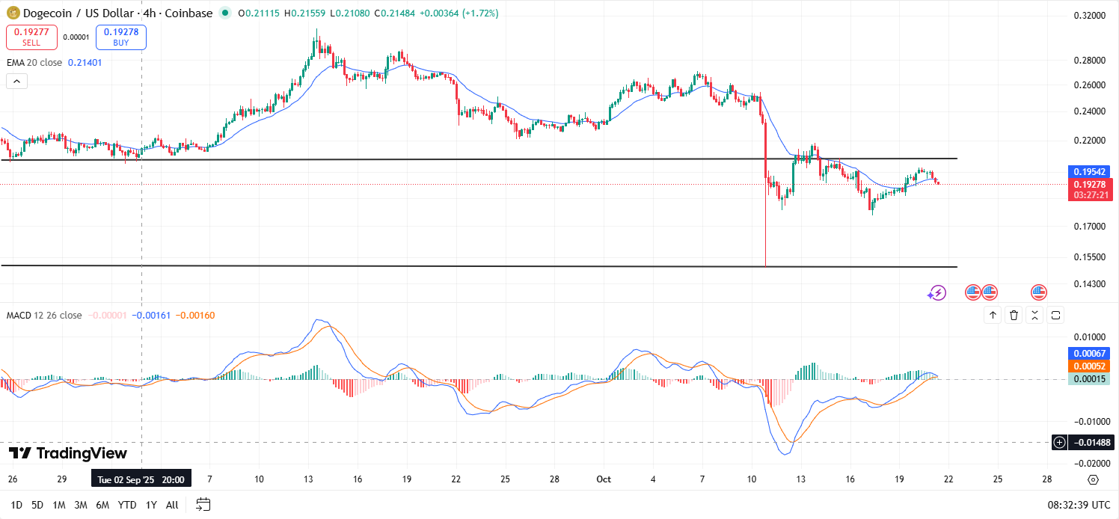The image size is (1119, 519).
Task: Click the '13' date before Oct on time axis
Action: pyautogui.click(x=308, y=479)
